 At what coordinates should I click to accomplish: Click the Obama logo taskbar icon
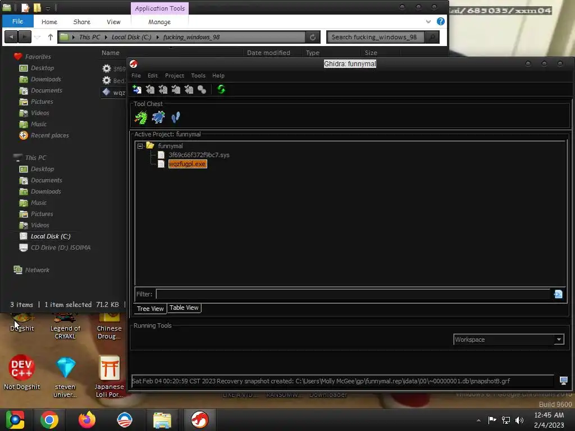pos(124,420)
